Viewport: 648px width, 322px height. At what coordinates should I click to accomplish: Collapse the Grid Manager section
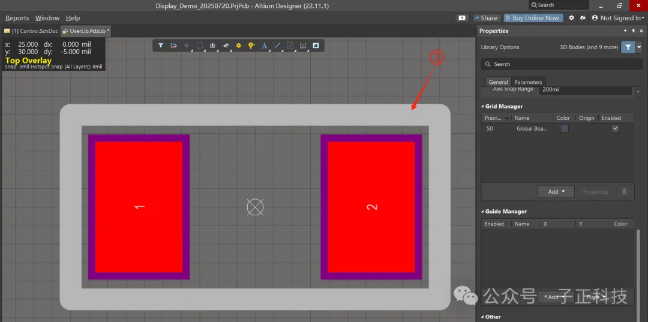tap(482, 107)
